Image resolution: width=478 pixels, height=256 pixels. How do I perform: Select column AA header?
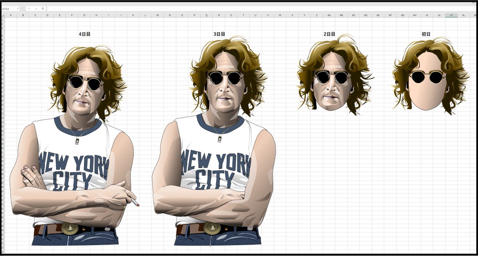point(329,16)
